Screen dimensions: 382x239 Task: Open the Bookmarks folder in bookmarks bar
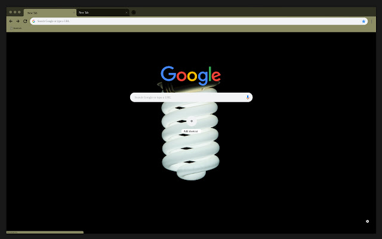click(x=16, y=28)
